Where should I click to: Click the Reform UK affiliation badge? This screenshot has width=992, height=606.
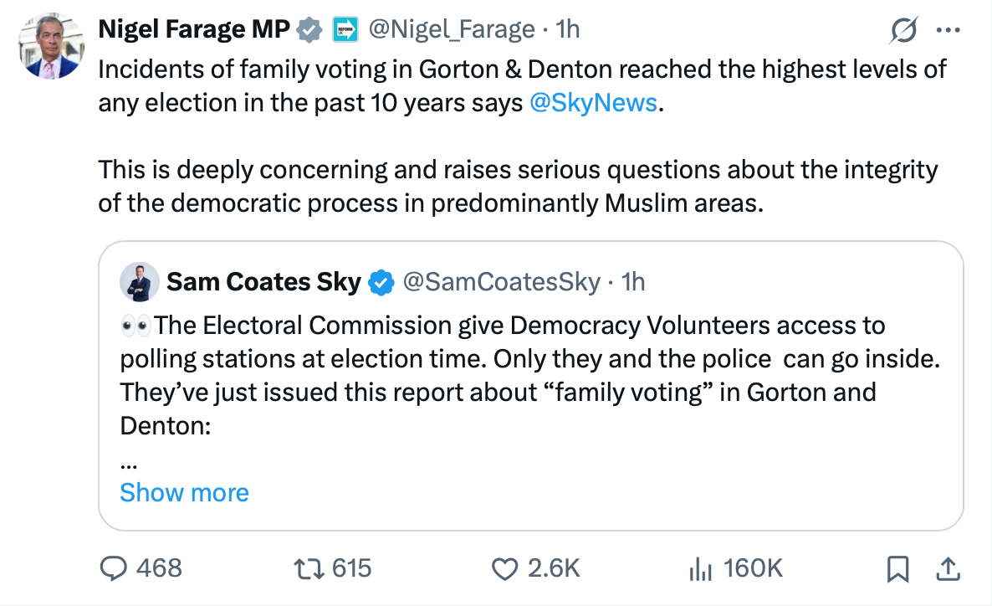pos(344,30)
